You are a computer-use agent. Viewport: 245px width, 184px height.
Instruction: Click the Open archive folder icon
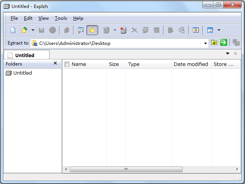point(24,30)
